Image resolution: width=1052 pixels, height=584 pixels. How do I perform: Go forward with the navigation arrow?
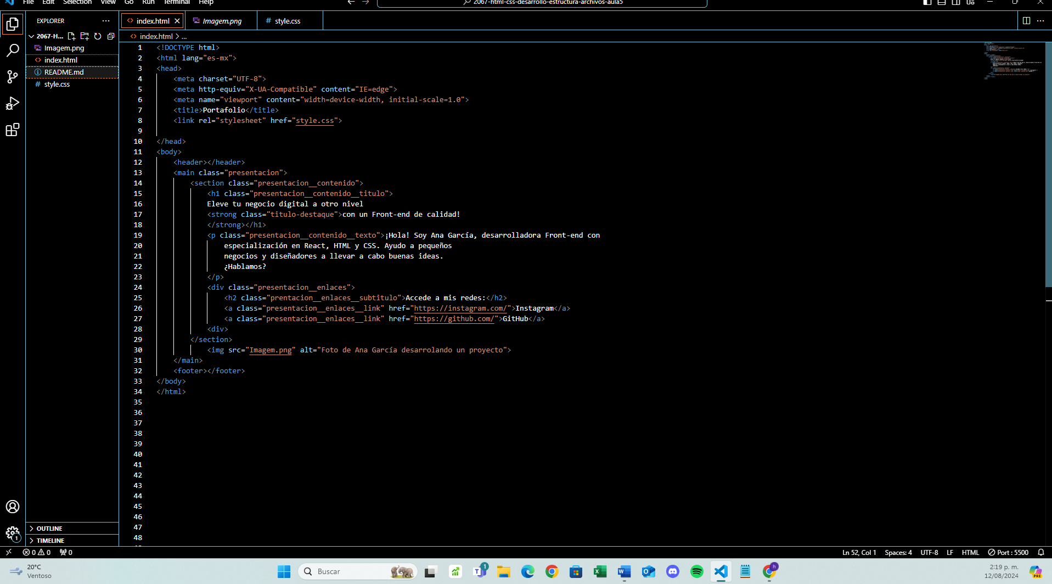point(365,2)
